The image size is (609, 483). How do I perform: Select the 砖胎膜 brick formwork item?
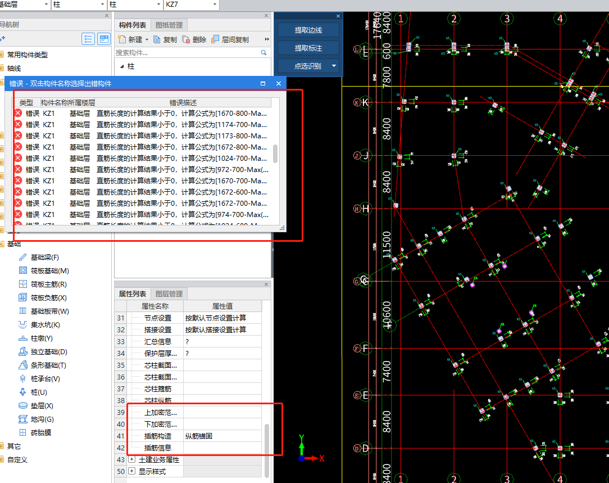coord(35,432)
